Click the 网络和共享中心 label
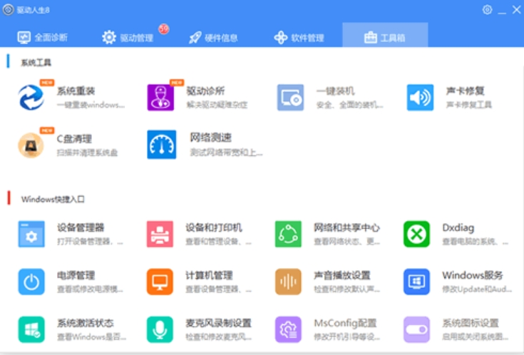524x355 pixels. (x=347, y=227)
